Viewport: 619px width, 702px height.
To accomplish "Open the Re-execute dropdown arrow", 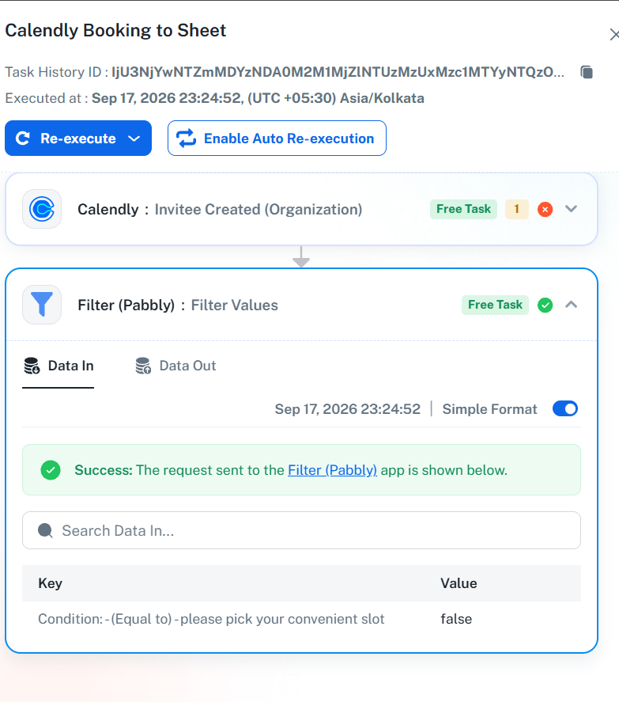I will tap(134, 139).
